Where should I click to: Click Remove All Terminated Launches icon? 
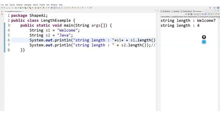[x=191, y=14]
